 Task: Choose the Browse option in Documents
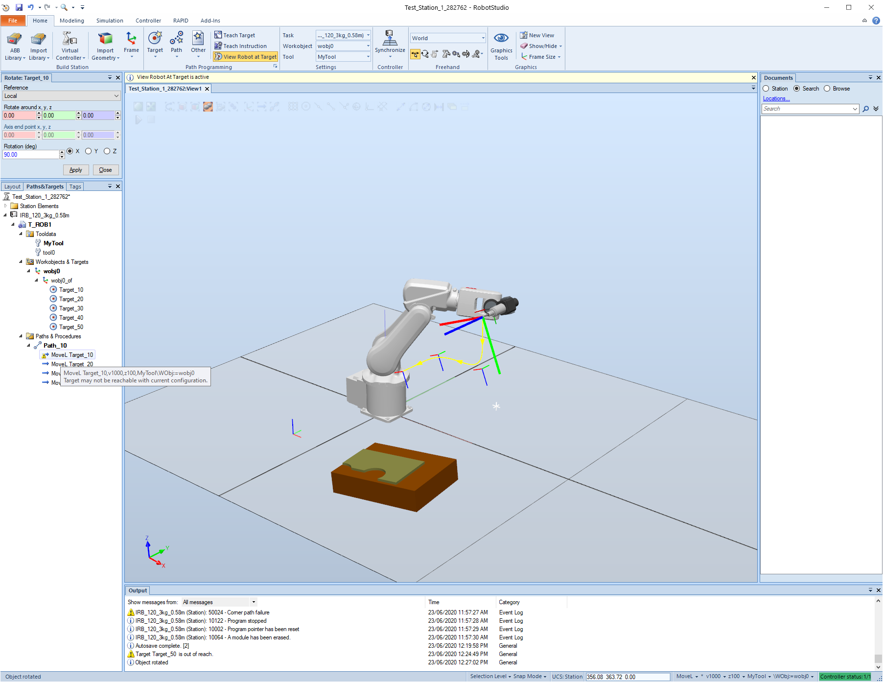coord(827,89)
